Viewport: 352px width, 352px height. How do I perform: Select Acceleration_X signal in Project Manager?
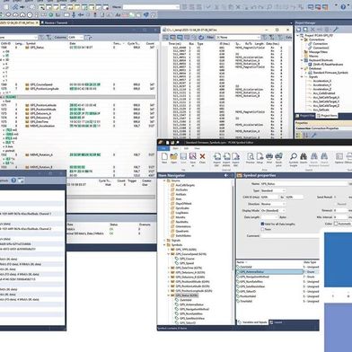(x=322, y=81)
